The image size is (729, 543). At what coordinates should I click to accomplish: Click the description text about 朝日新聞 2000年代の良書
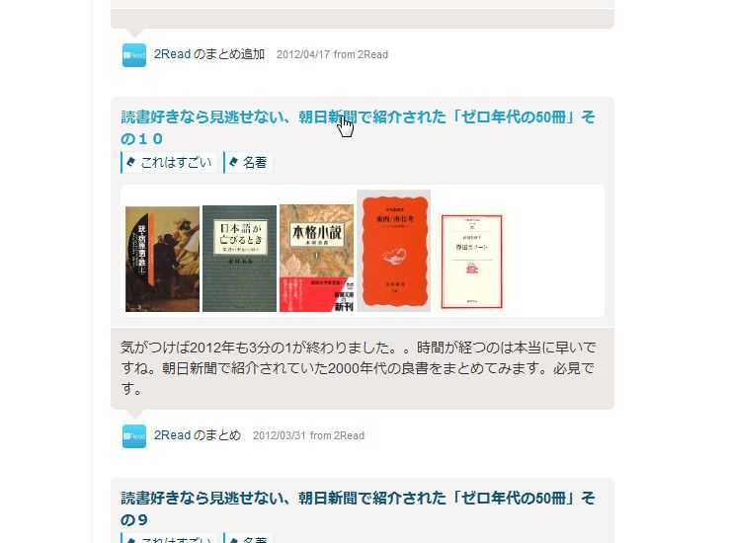[x=358, y=368]
